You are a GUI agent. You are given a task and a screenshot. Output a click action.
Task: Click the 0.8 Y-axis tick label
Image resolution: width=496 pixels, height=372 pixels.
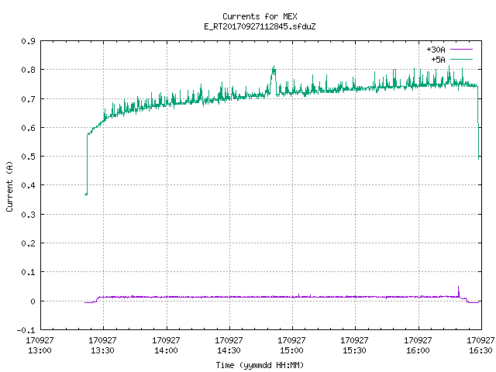pos(28,70)
